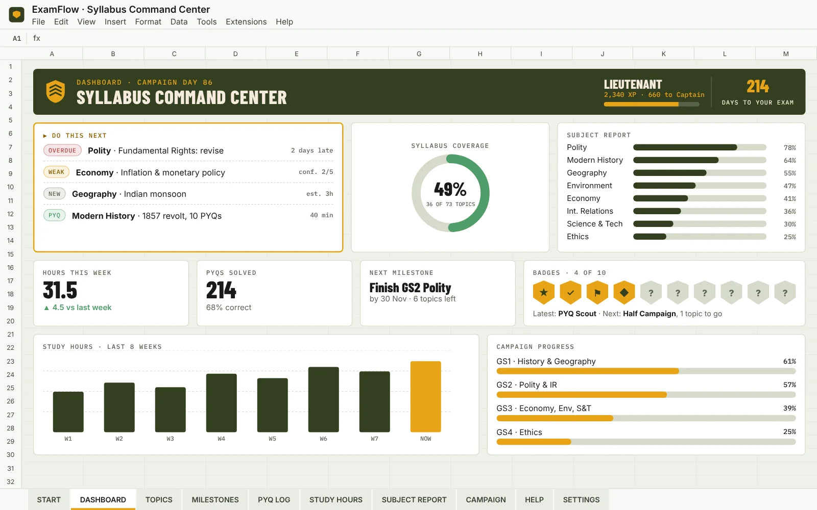Select the checkmark badge
Viewport: 817px width, 510px height.
[x=570, y=293]
